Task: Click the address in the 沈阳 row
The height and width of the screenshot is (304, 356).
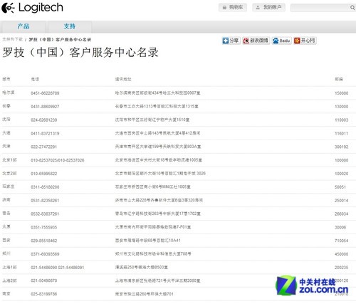Action: coord(152,120)
